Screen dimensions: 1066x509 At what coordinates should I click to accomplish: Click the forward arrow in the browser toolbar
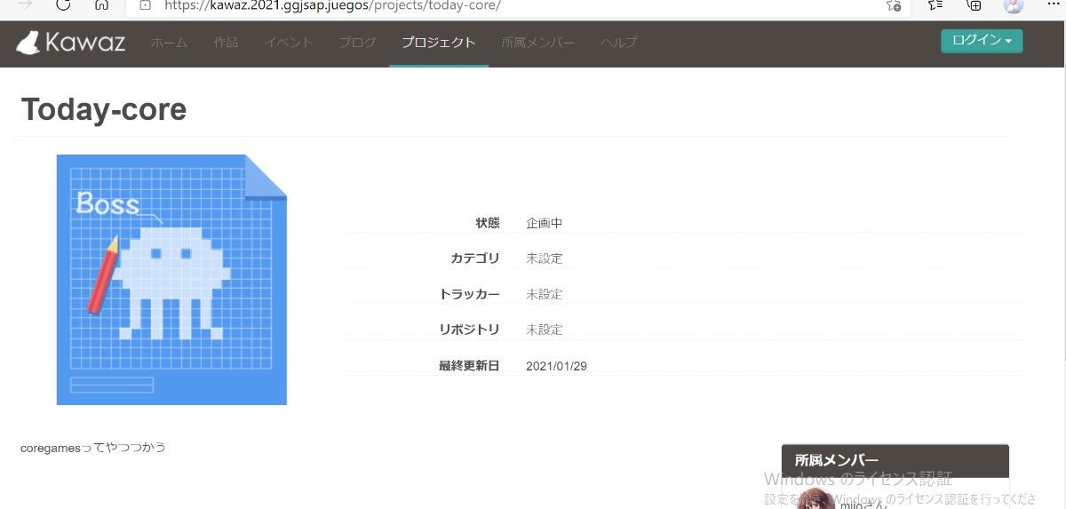point(26,4)
